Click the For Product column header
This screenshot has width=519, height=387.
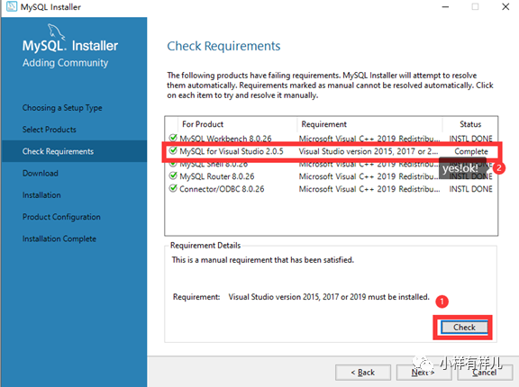[x=203, y=124]
